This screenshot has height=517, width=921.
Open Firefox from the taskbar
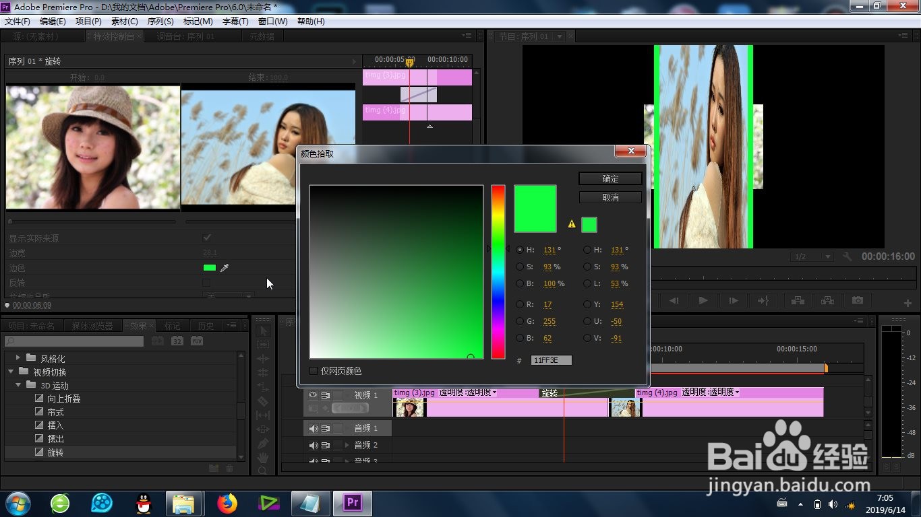coord(227,503)
